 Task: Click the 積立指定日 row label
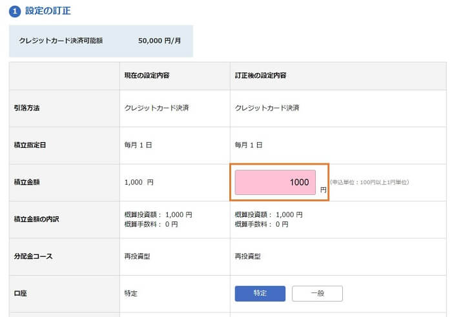pyautogui.click(x=30, y=145)
